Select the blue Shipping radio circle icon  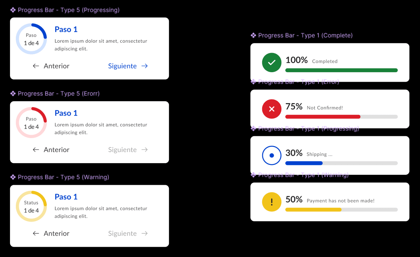pos(272,155)
